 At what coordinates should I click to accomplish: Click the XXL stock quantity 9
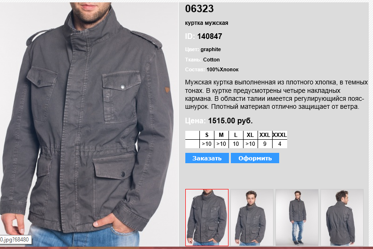tap(265, 144)
